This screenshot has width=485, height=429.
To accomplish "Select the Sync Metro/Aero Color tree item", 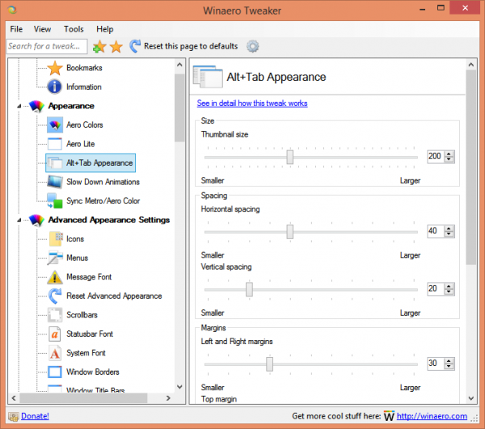I will tap(103, 201).
